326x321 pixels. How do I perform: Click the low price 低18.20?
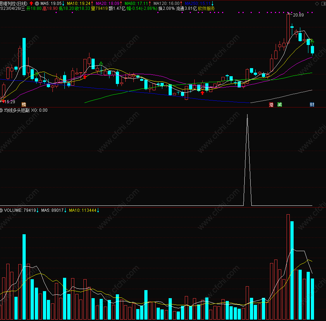(x=66, y=8)
